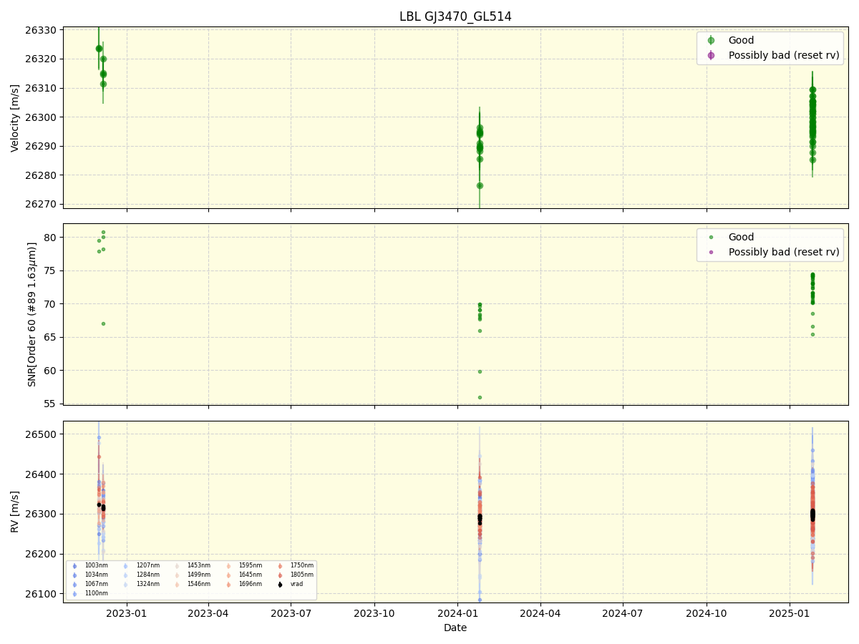
Task: Click the SNR tick label 75
Action: (x=52, y=270)
